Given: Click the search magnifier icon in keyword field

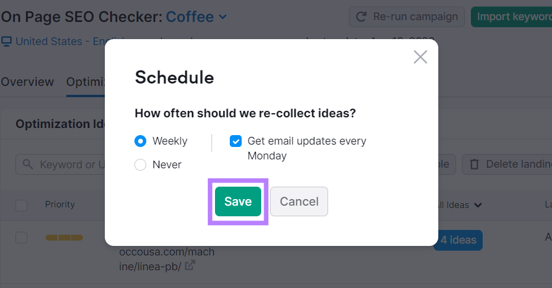Looking at the screenshot, I should point(28,164).
